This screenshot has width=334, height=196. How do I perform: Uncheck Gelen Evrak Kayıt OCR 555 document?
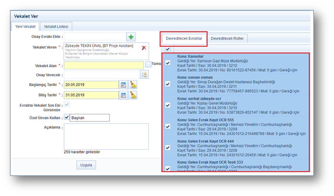point(167,127)
